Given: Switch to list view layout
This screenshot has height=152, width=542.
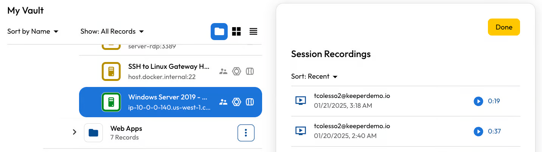Looking at the screenshot, I should click(253, 31).
